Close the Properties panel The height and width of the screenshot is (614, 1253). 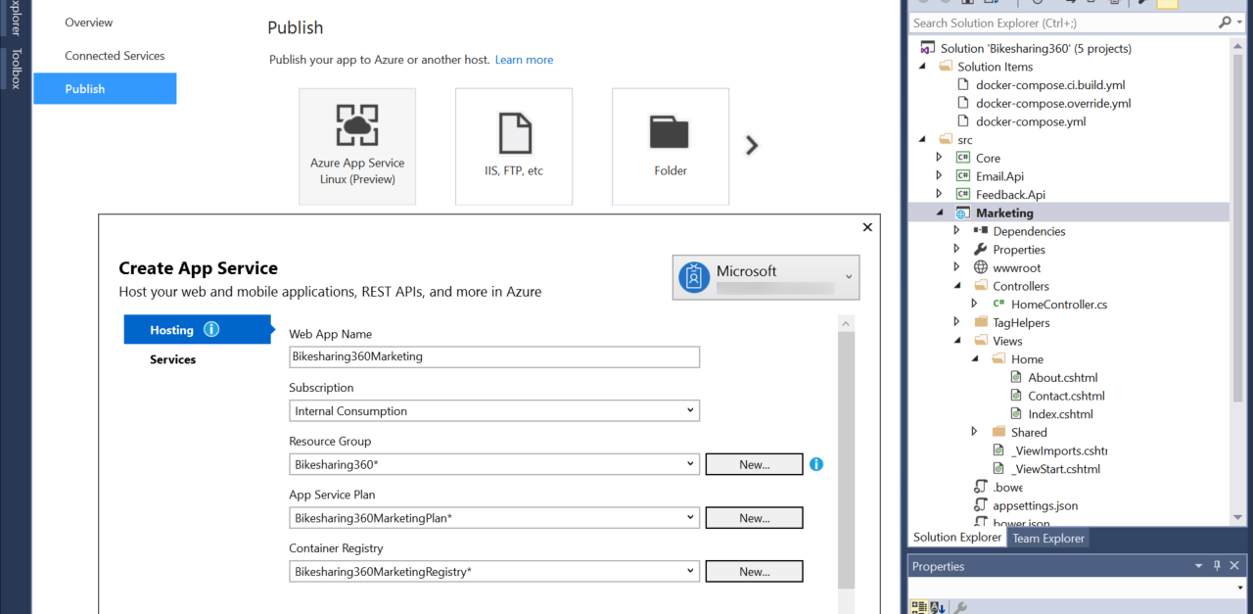click(1235, 566)
